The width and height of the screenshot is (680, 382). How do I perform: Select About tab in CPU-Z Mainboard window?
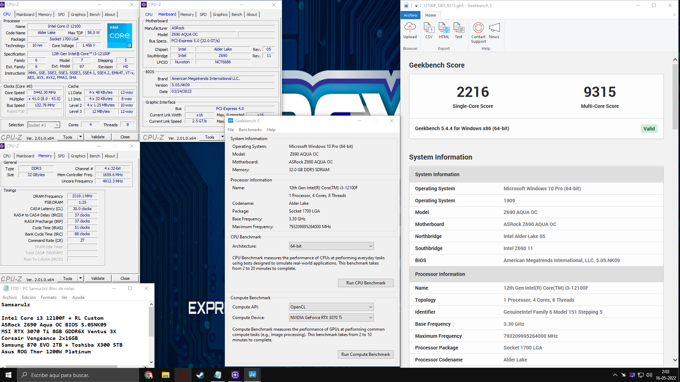252,15
